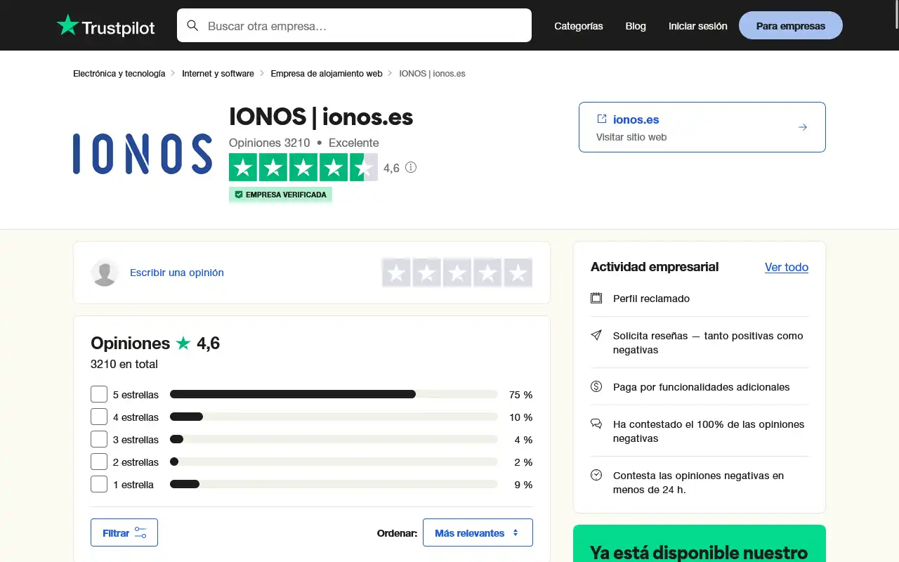Click the Trustpilot logo
Screen dimensions: 899x562
[x=105, y=26]
